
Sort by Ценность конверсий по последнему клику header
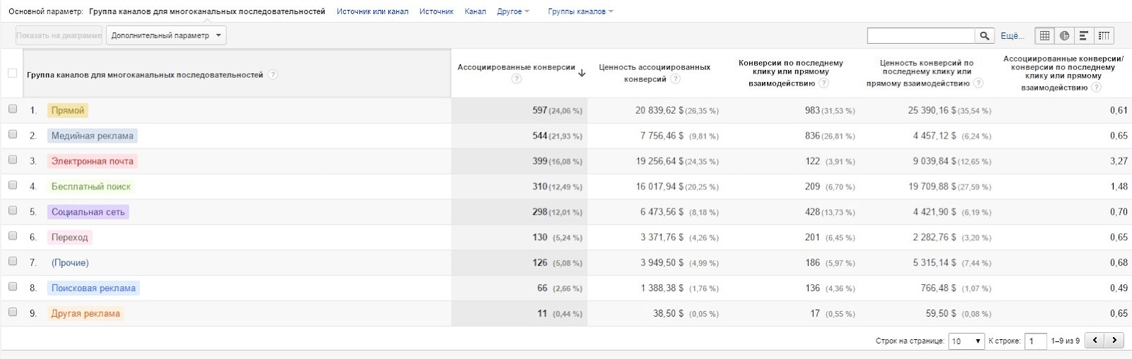pos(926,73)
